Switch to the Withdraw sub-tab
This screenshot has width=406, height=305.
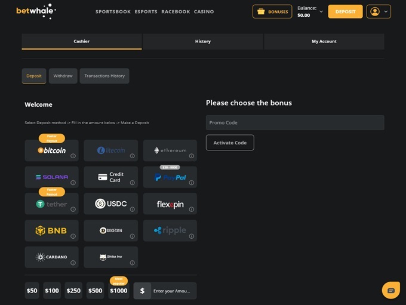coord(63,76)
